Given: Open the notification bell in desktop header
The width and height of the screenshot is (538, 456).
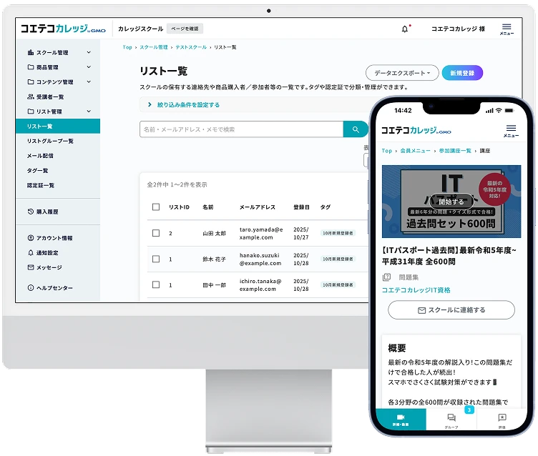Looking at the screenshot, I should tap(405, 29).
